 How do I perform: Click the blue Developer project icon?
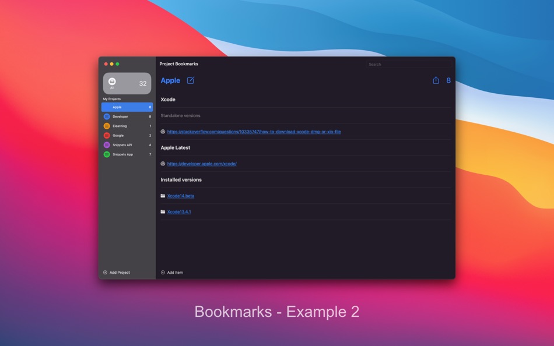107,116
